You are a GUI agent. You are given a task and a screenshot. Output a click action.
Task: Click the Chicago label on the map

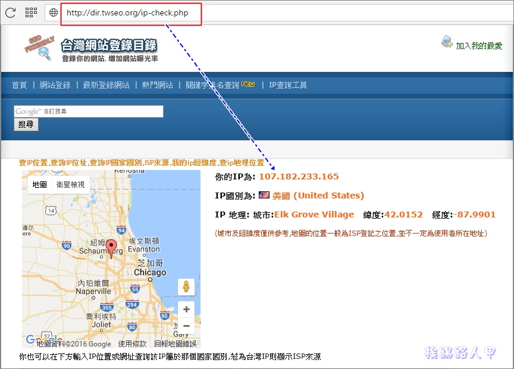pos(150,272)
